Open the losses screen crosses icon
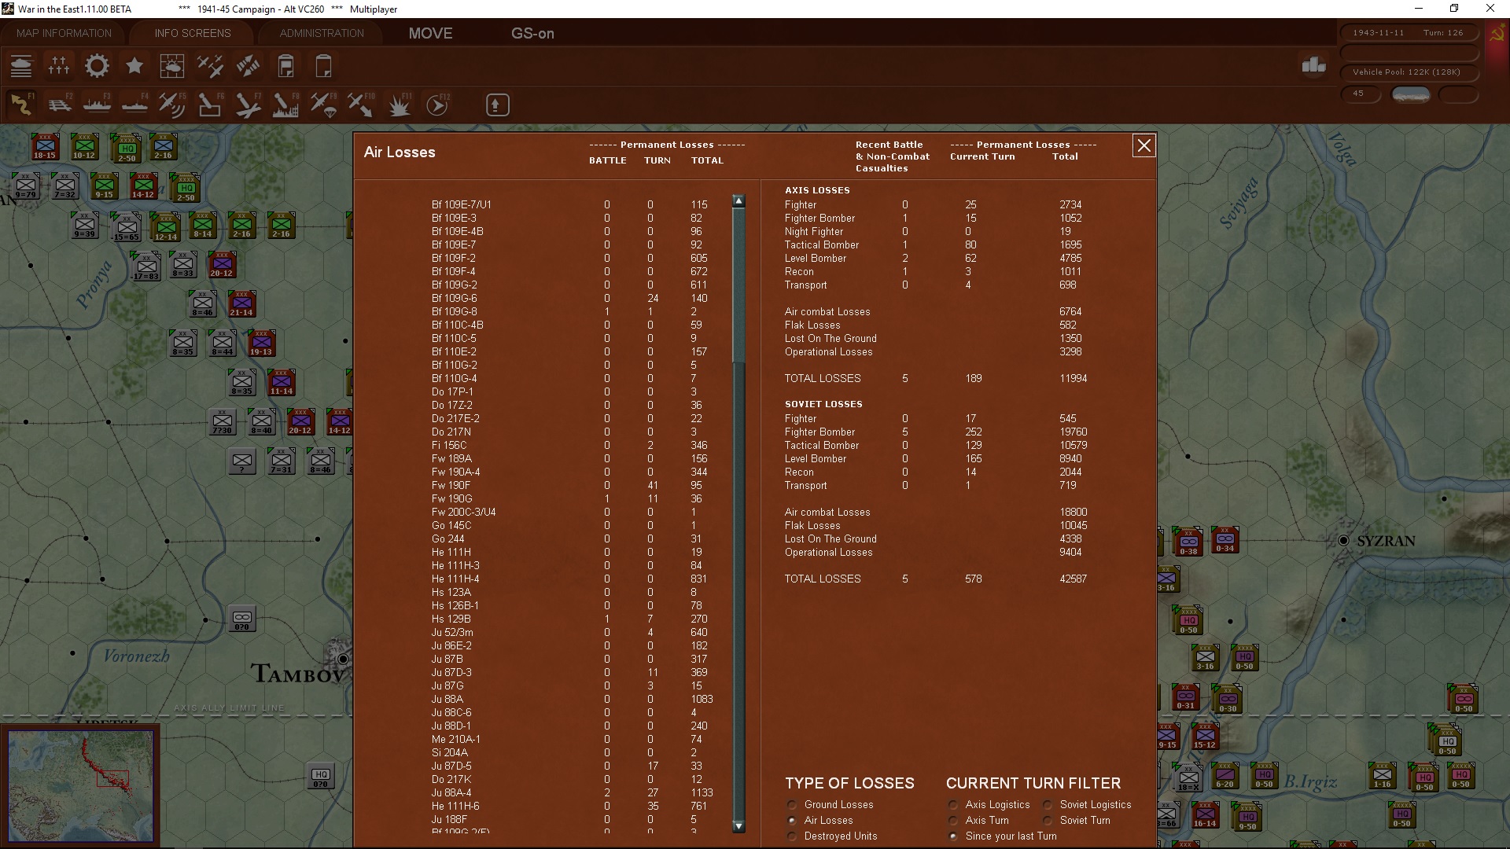 tap(59, 66)
